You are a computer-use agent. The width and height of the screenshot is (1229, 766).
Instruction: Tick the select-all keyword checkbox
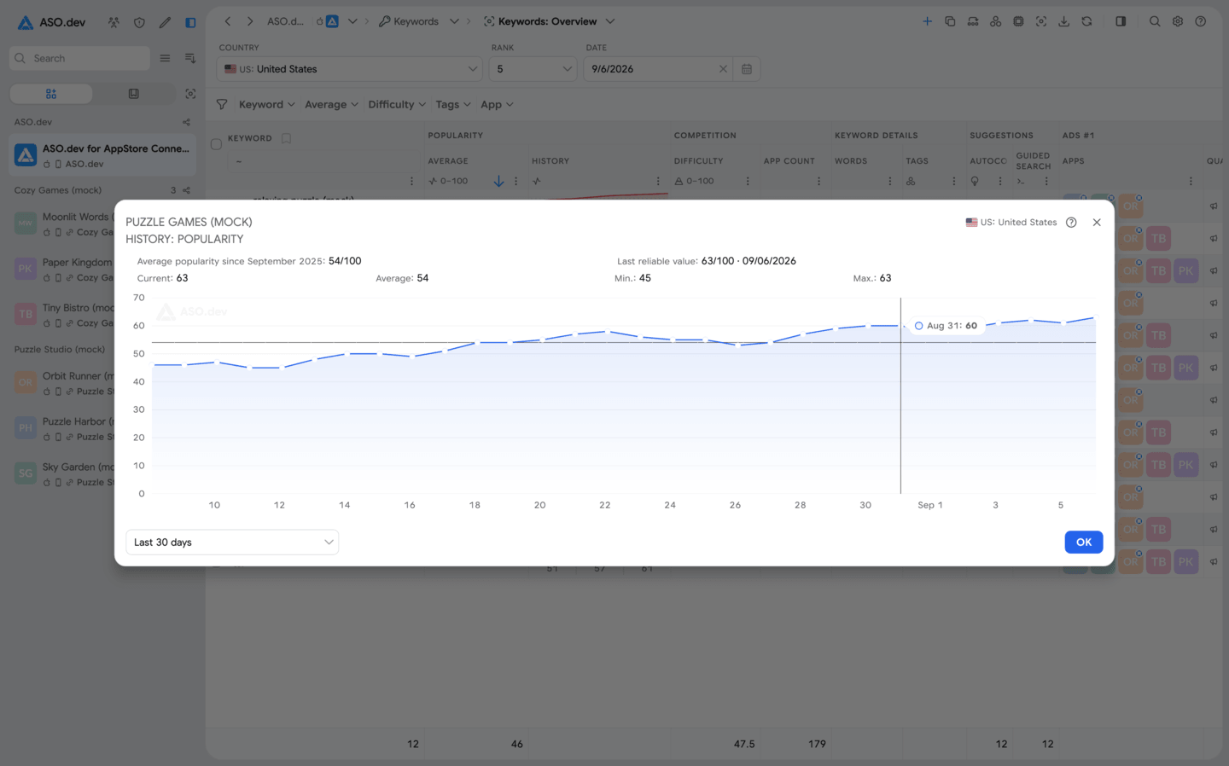pos(216,144)
